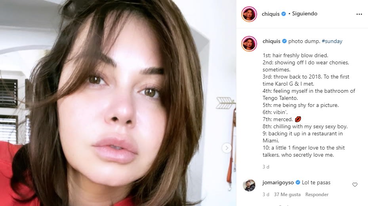Image resolution: width=368 pixels, height=206 pixels.
Task: Open the comment's 3 d timestamp
Action: (x=266, y=195)
